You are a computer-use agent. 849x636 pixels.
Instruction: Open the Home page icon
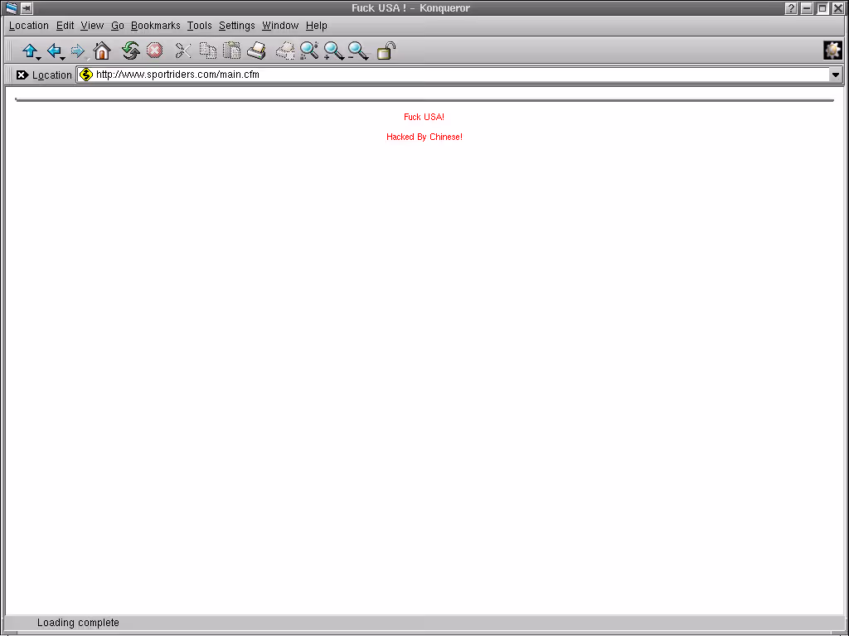point(102,51)
